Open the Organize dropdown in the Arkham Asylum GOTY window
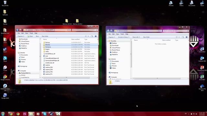 tap(21, 36)
